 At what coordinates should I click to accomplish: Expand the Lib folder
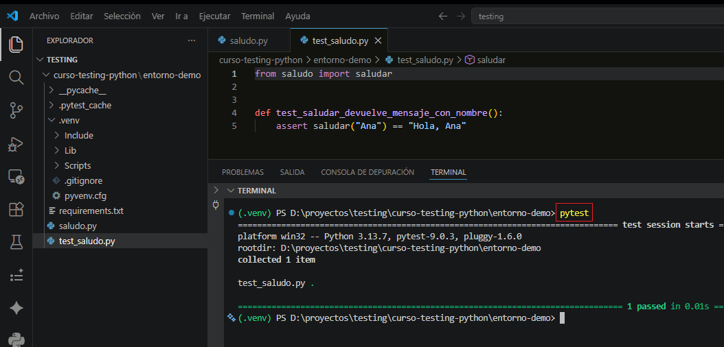pyautogui.click(x=57, y=151)
